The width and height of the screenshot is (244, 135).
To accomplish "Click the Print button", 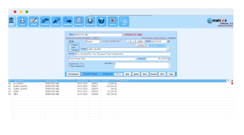I will pos(162,74).
